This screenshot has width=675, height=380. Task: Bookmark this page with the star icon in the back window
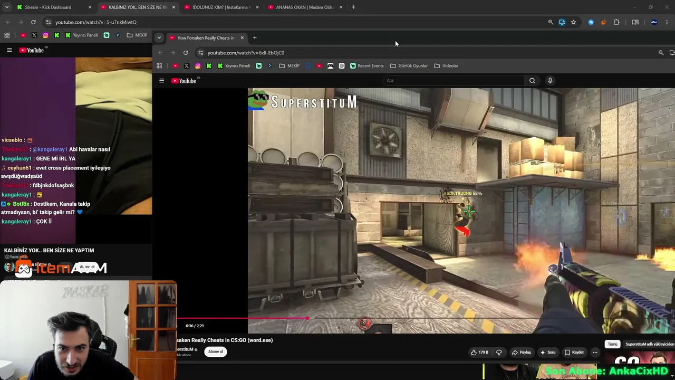(573, 22)
